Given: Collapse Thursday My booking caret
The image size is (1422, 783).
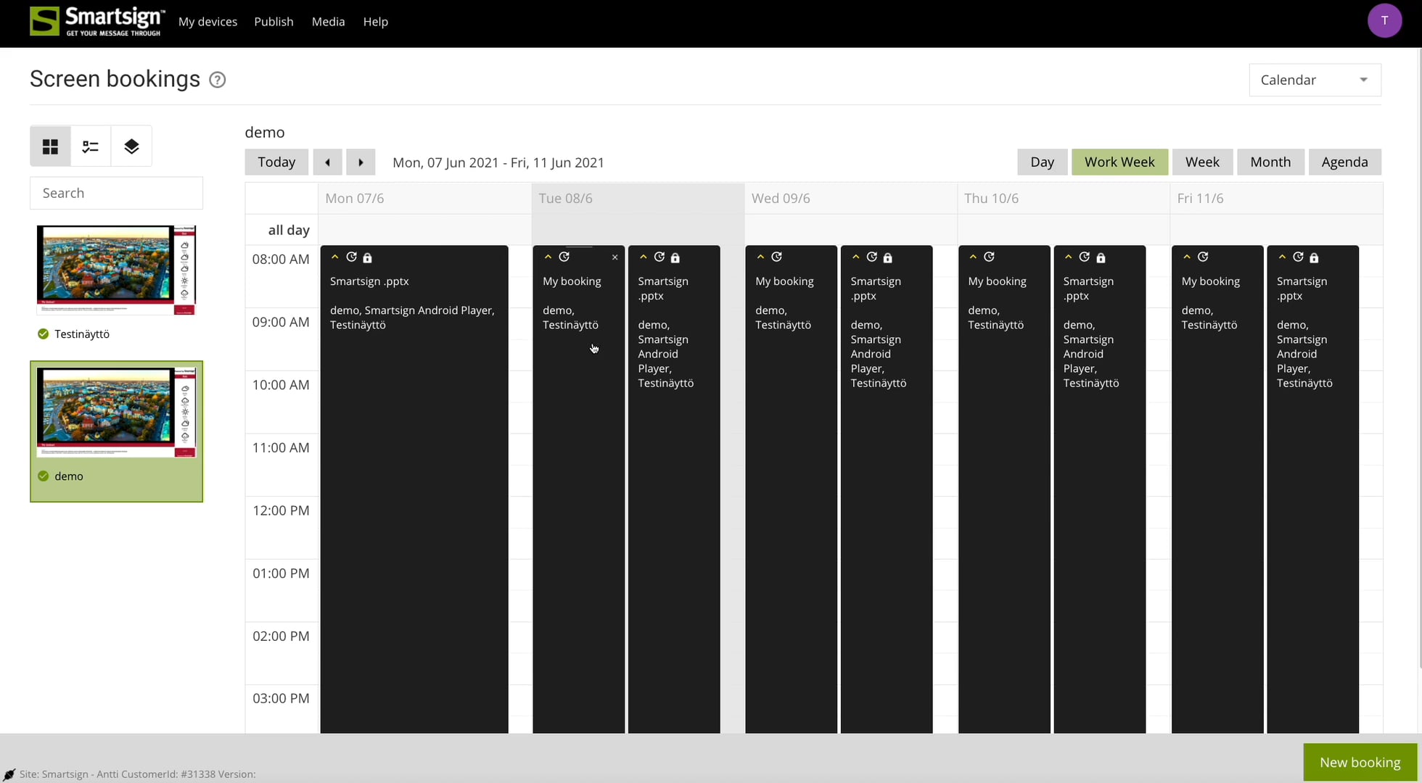Looking at the screenshot, I should [x=973, y=257].
